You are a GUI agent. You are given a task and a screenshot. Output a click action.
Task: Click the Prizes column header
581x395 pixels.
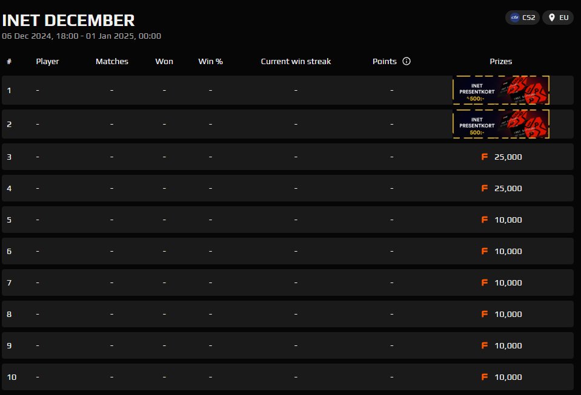501,61
